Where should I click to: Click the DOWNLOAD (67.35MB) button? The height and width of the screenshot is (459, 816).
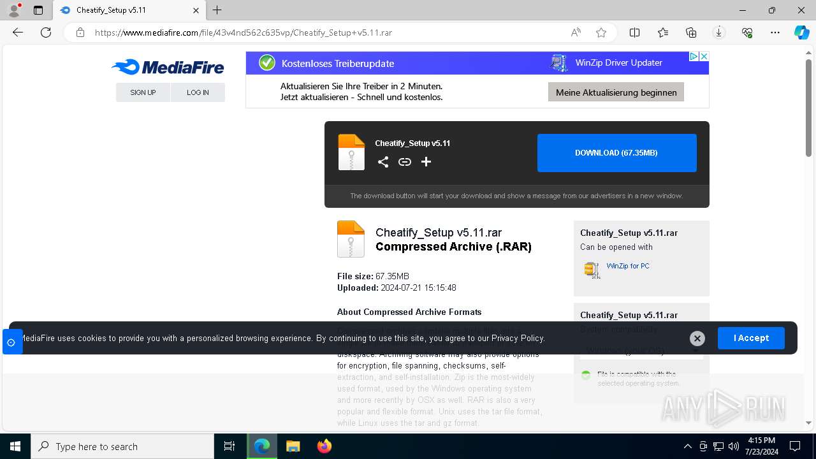(617, 153)
